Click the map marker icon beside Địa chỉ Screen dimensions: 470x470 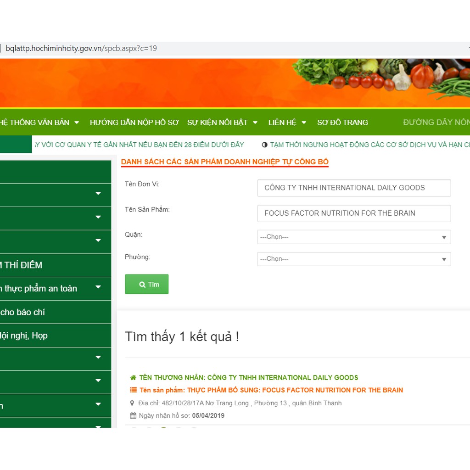pyautogui.click(x=133, y=403)
